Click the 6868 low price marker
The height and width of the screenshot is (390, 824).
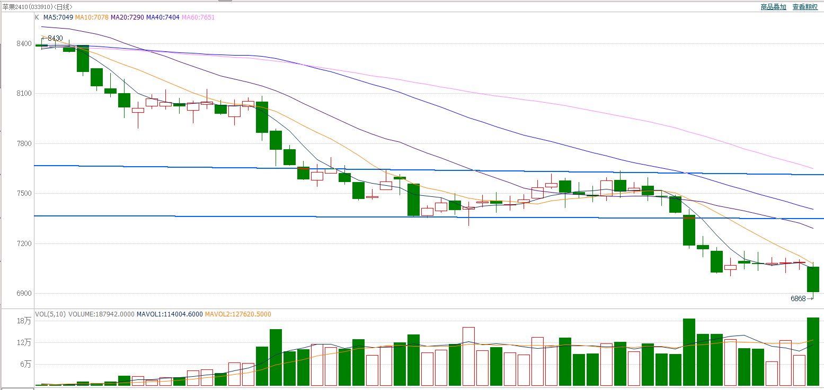click(x=798, y=298)
